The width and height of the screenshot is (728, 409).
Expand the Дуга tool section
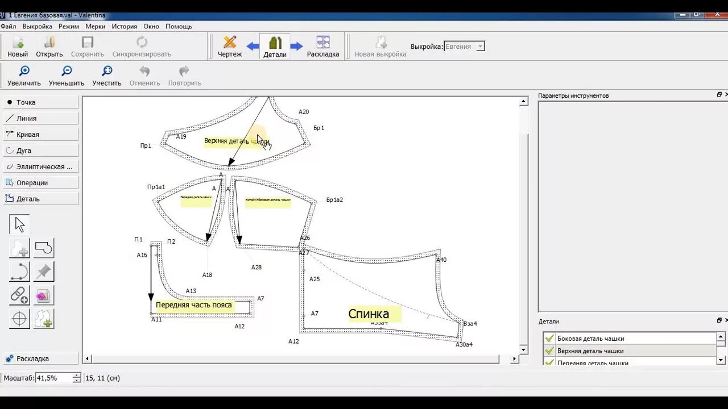coord(40,151)
